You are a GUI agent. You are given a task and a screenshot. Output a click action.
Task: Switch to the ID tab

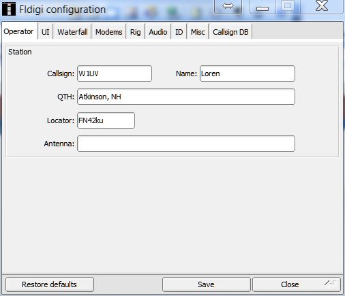[x=179, y=32]
